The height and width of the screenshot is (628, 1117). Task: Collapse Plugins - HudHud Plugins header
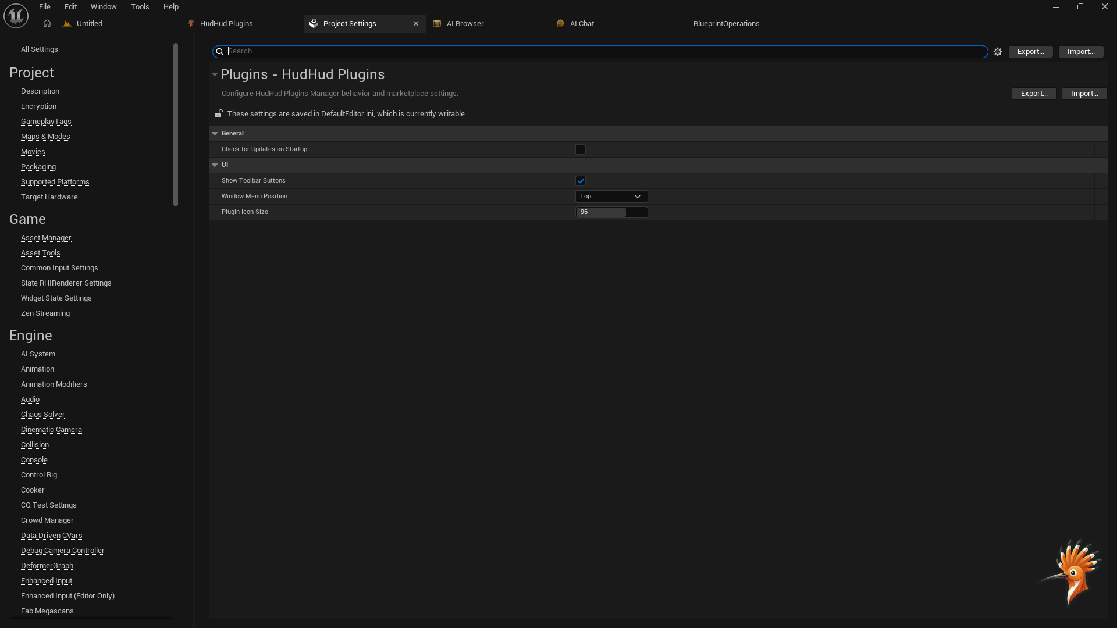(x=215, y=74)
